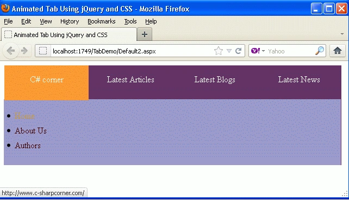The width and height of the screenshot is (349, 200).
Task: Follow the Authors link
Action: 28,146
